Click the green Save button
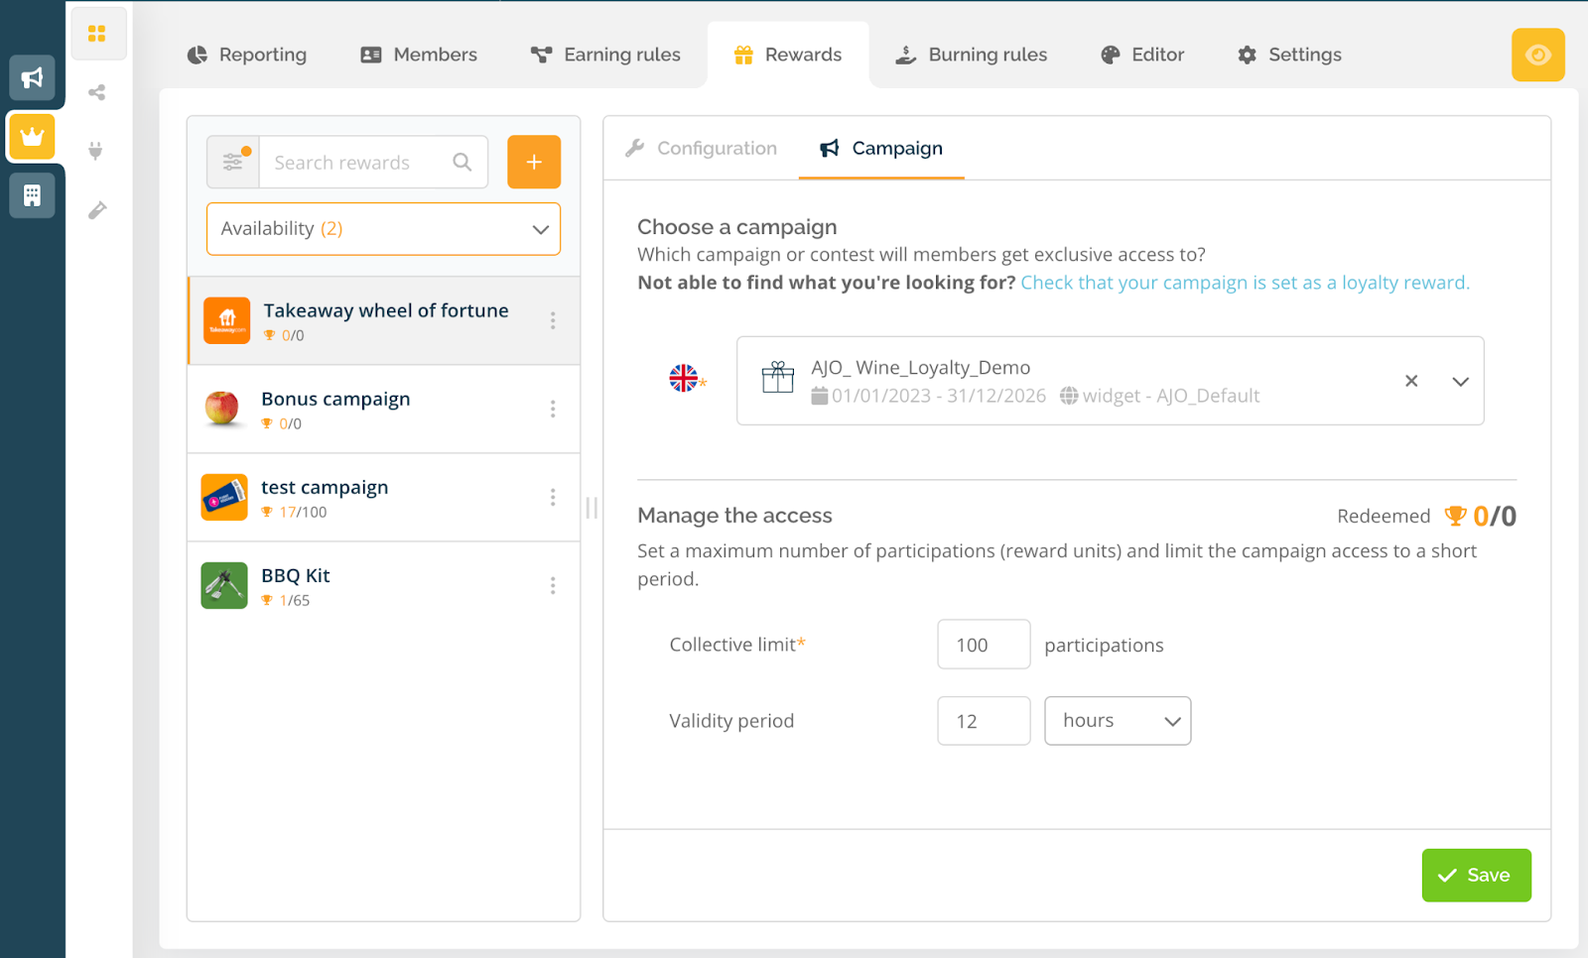This screenshot has height=958, width=1588. point(1476,876)
